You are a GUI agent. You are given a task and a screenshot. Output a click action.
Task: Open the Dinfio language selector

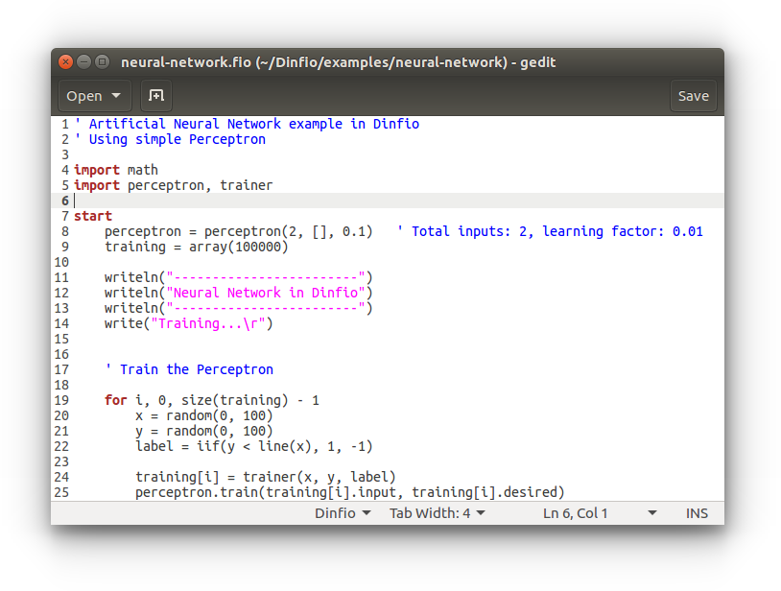(343, 513)
